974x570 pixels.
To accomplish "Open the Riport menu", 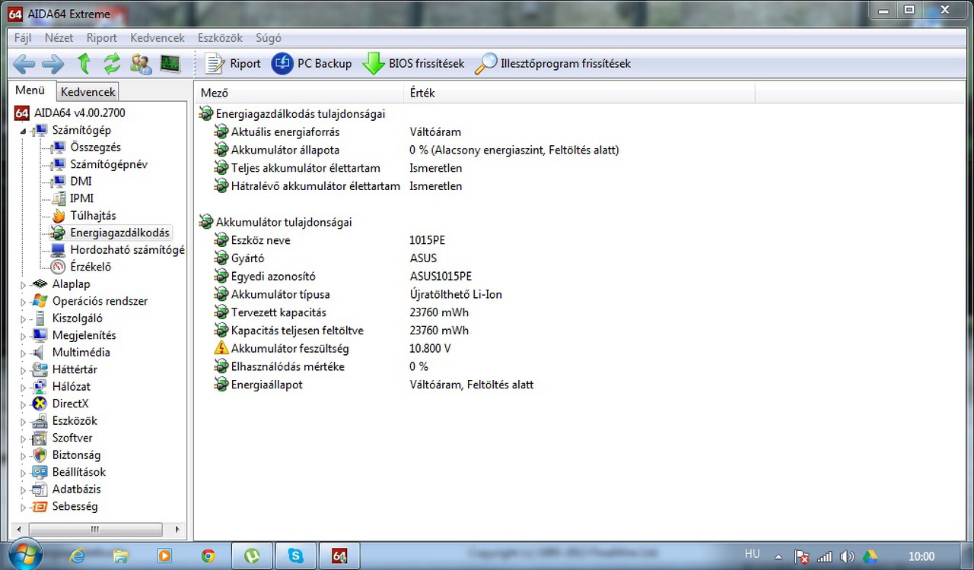I will click(x=102, y=38).
